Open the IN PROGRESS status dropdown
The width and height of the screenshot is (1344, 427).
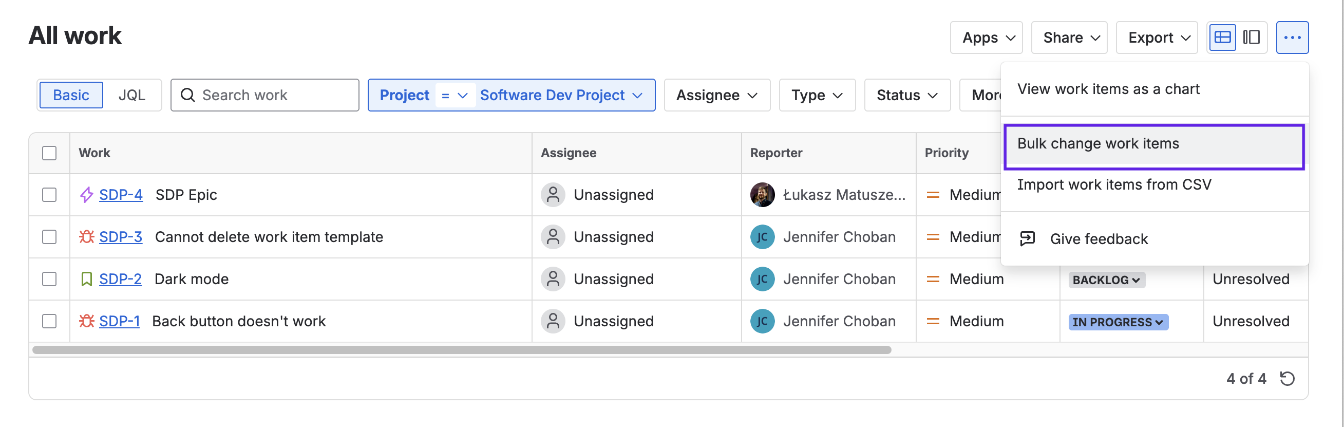[1118, 322]
